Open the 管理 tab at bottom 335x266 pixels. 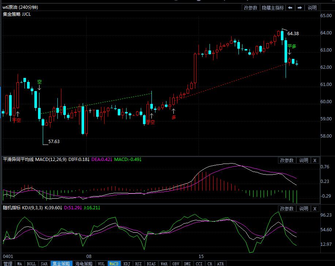[7, 263]
